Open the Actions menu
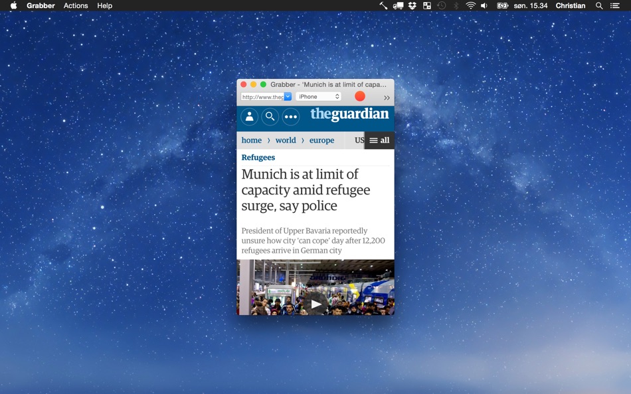The width and height of the screenshot is (631, 394). click(x=76, y=5)
